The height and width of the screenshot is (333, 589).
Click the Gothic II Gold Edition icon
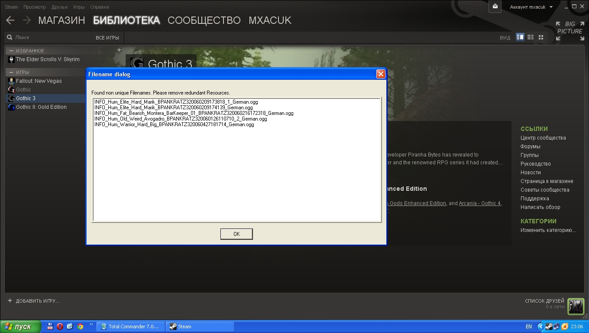11,107
